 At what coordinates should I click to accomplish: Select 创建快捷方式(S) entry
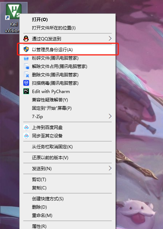(48, 199)
